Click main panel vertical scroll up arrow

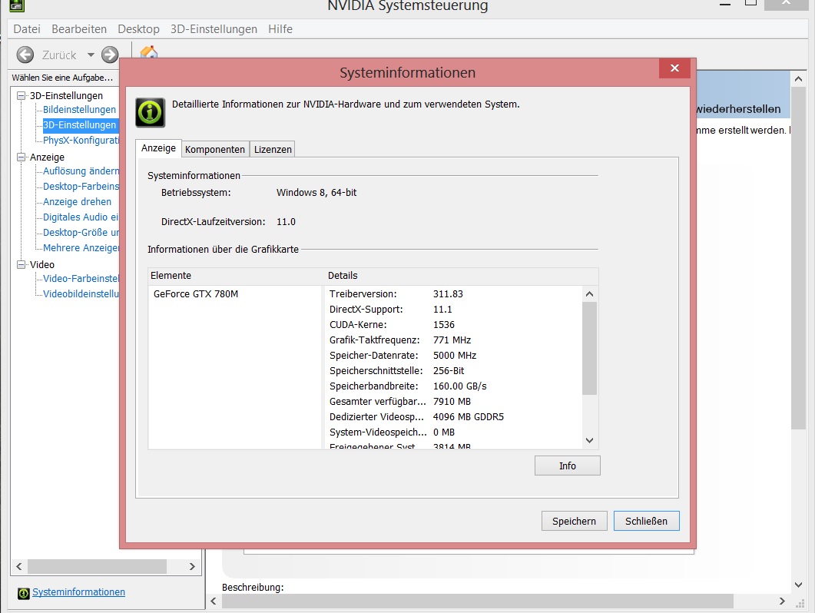point(798,79)
